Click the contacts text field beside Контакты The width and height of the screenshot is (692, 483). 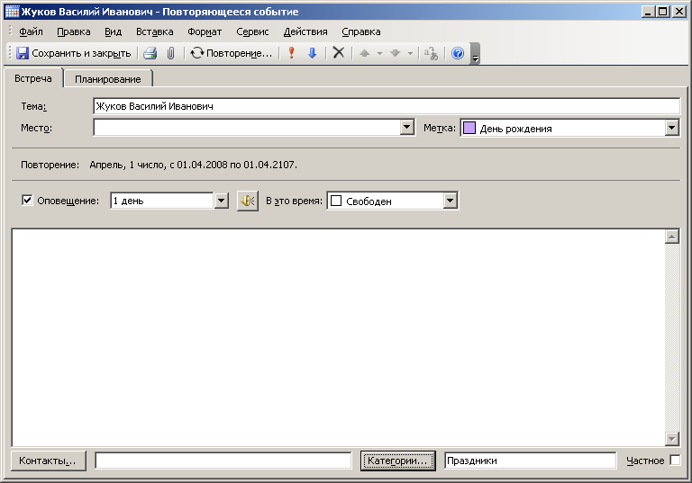click(223, 461)
